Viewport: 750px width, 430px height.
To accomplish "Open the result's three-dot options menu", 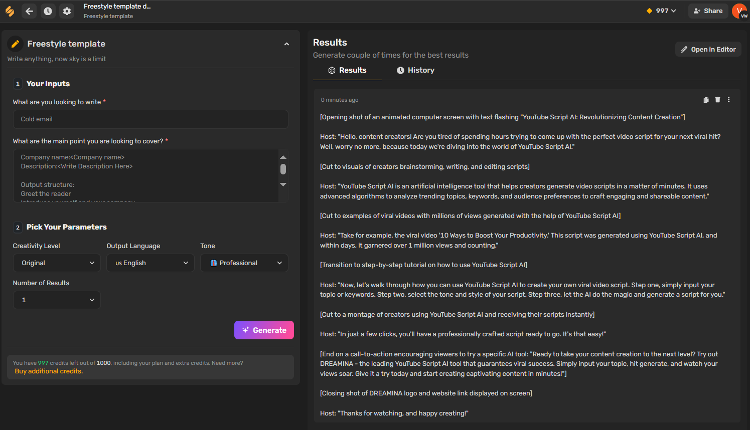I will point(728,100).
